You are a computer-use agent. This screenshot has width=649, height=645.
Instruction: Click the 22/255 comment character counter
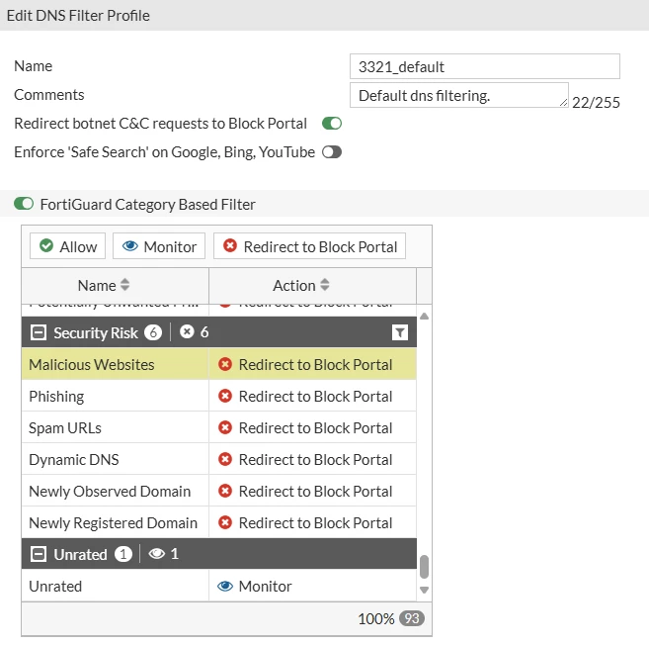[x=596, y=102]
